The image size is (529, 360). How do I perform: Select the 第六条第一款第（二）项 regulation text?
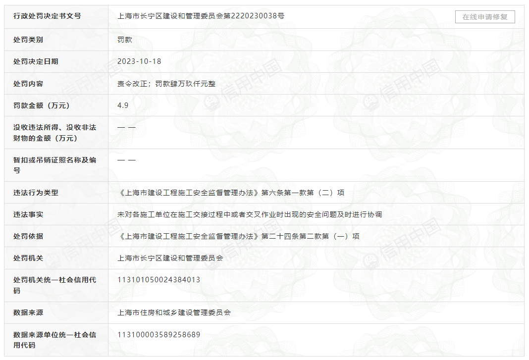(303, 193)
